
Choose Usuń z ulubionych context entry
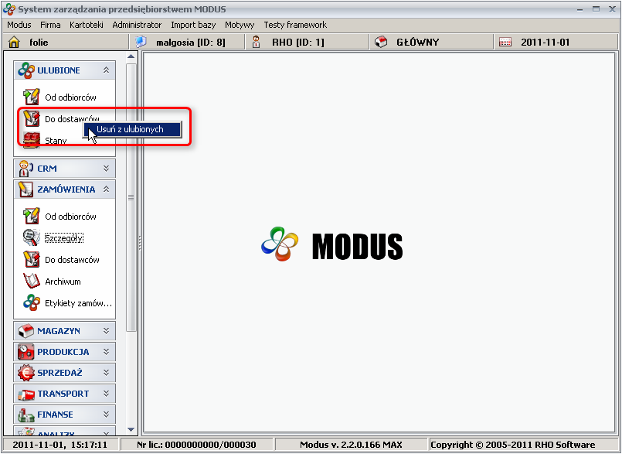(x=131, y=129)
